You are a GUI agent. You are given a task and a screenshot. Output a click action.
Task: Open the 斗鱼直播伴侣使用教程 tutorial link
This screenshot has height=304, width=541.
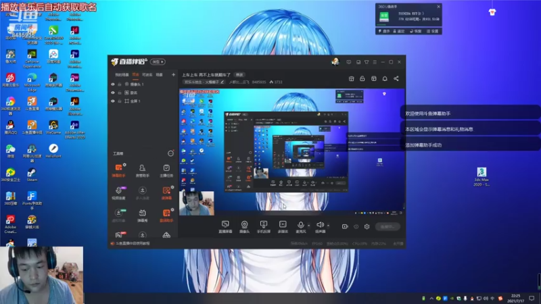pyautogui.click(x=133, y=243)
